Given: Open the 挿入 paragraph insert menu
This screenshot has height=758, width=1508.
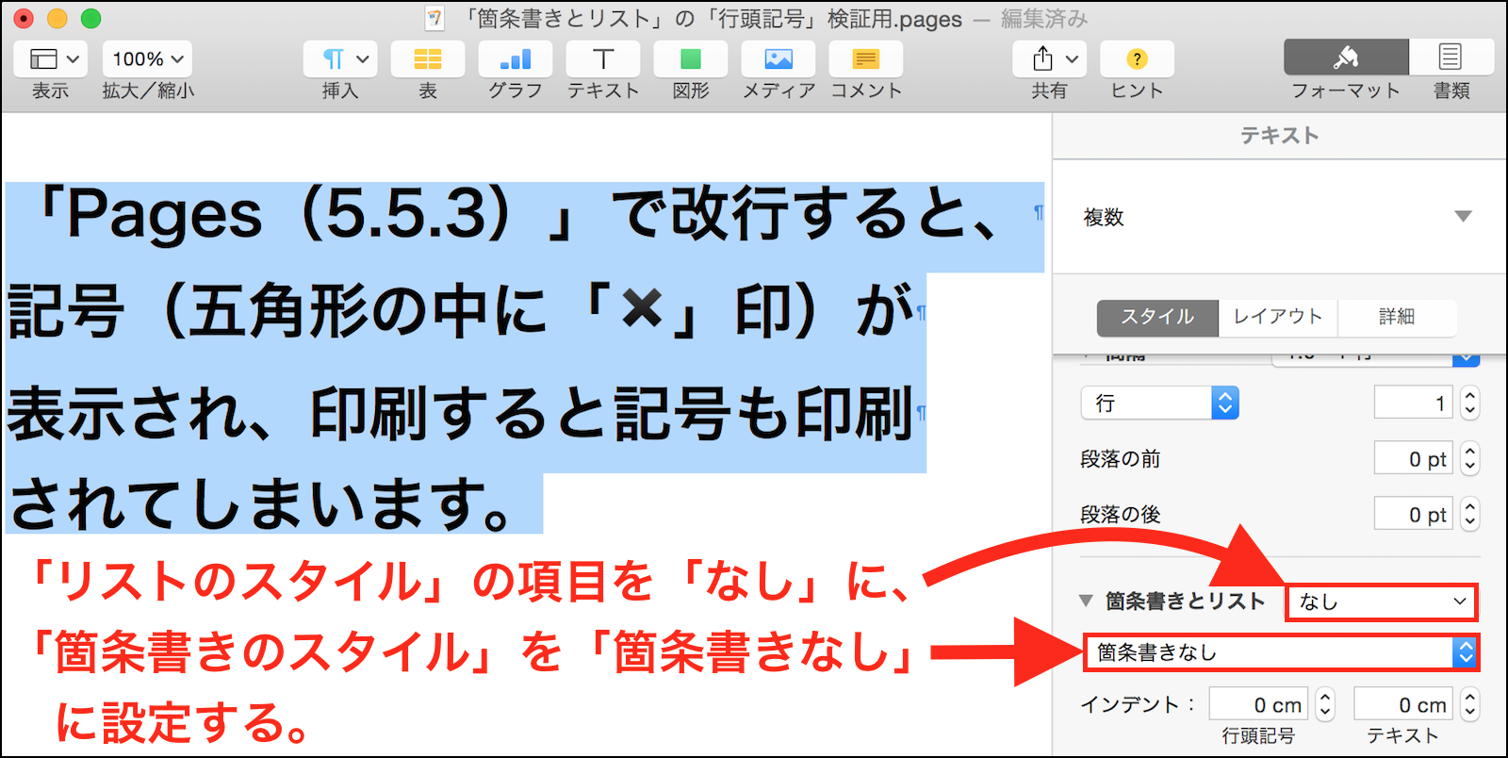Looking at the screenshot, I should point(340,59).
